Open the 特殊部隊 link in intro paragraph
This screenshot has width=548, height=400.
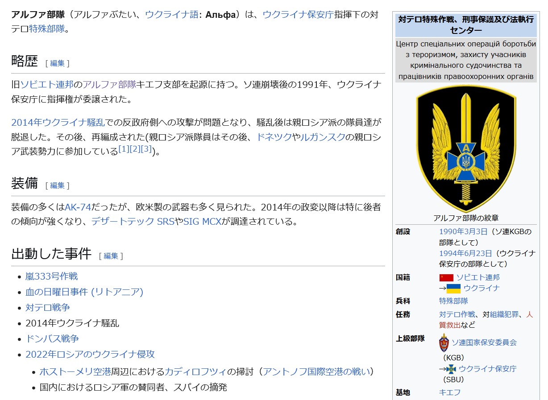(47, 29)
